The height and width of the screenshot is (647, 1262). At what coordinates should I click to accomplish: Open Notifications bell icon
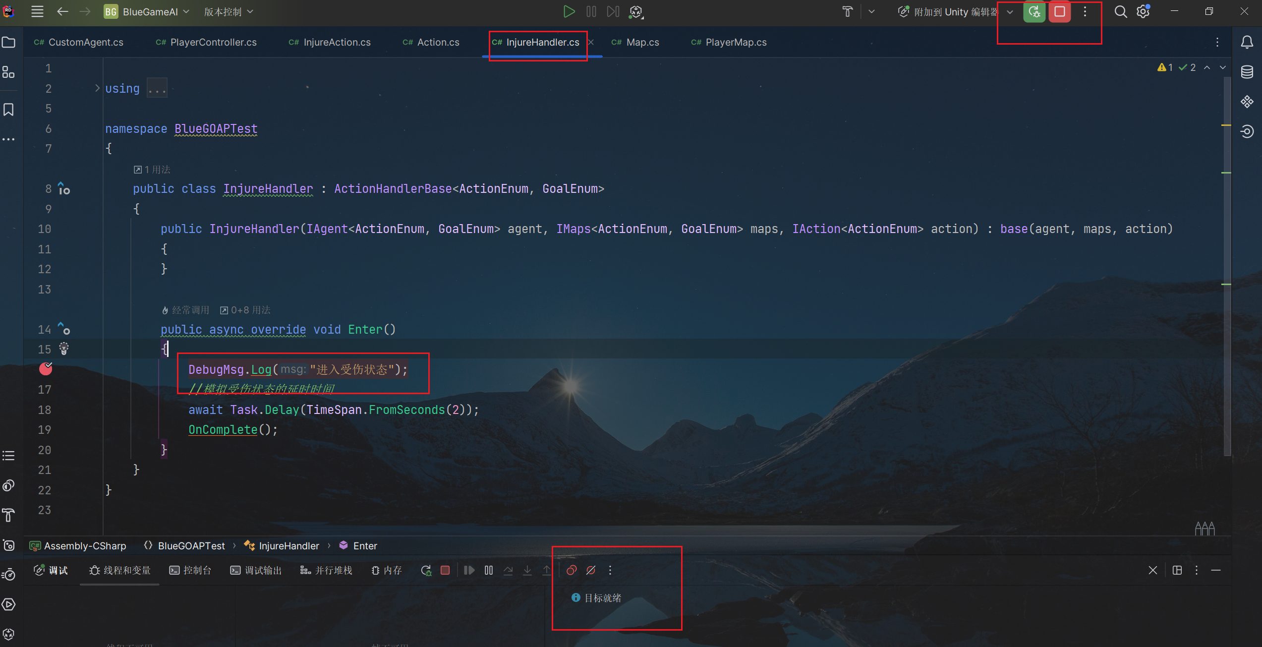coord(1247,42)
